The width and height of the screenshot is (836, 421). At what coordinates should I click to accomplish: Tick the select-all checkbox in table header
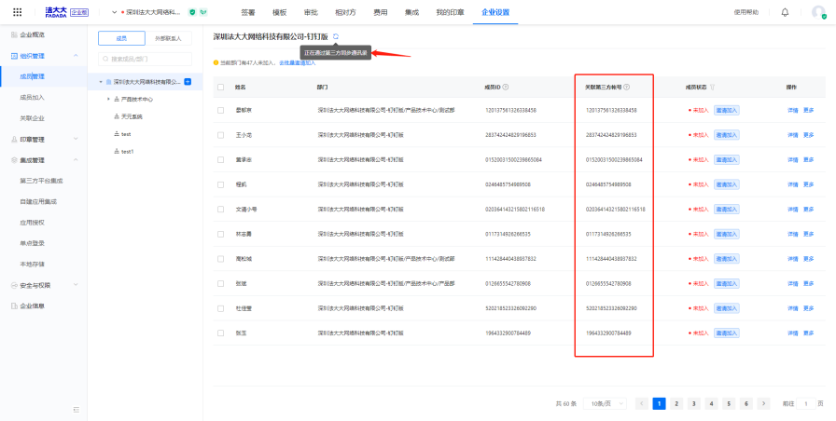tap(220, 87)
